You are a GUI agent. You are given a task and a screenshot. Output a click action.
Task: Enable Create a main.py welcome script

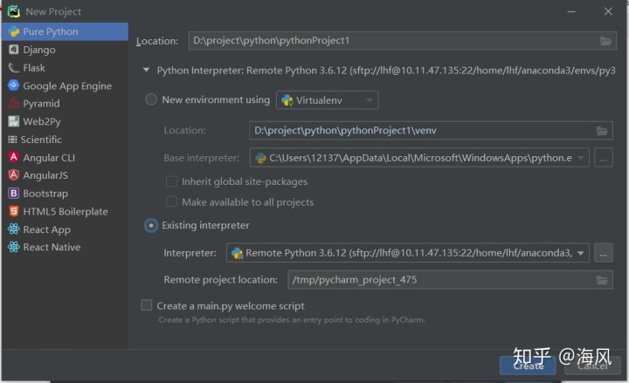[x=147, y=305]
